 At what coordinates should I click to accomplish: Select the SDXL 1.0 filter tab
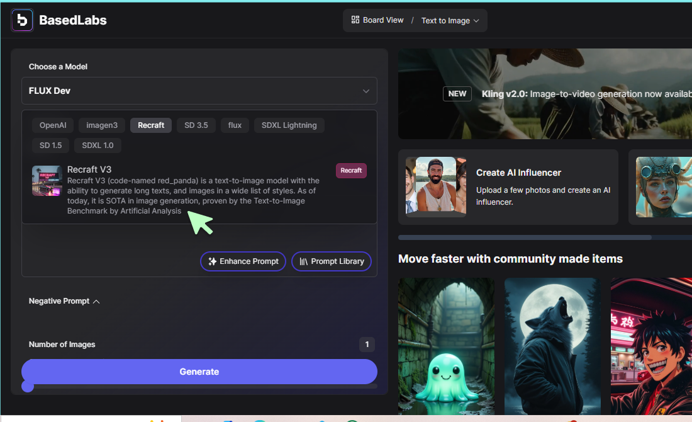(x=98, y=145)
